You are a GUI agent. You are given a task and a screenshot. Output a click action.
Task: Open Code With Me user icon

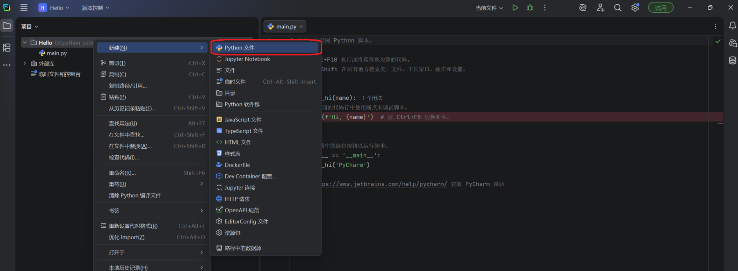tap(600, 8)
